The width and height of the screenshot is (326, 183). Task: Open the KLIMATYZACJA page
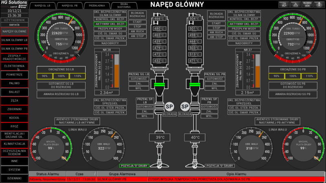pyautogui.click(x=14, y=144)
